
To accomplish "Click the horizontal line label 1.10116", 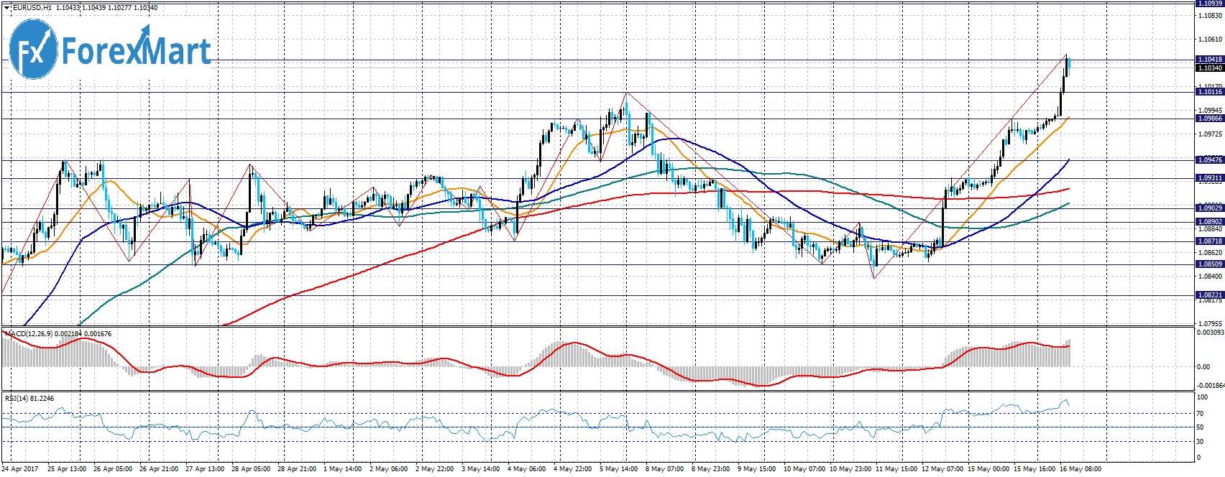I will (1209, 92).
